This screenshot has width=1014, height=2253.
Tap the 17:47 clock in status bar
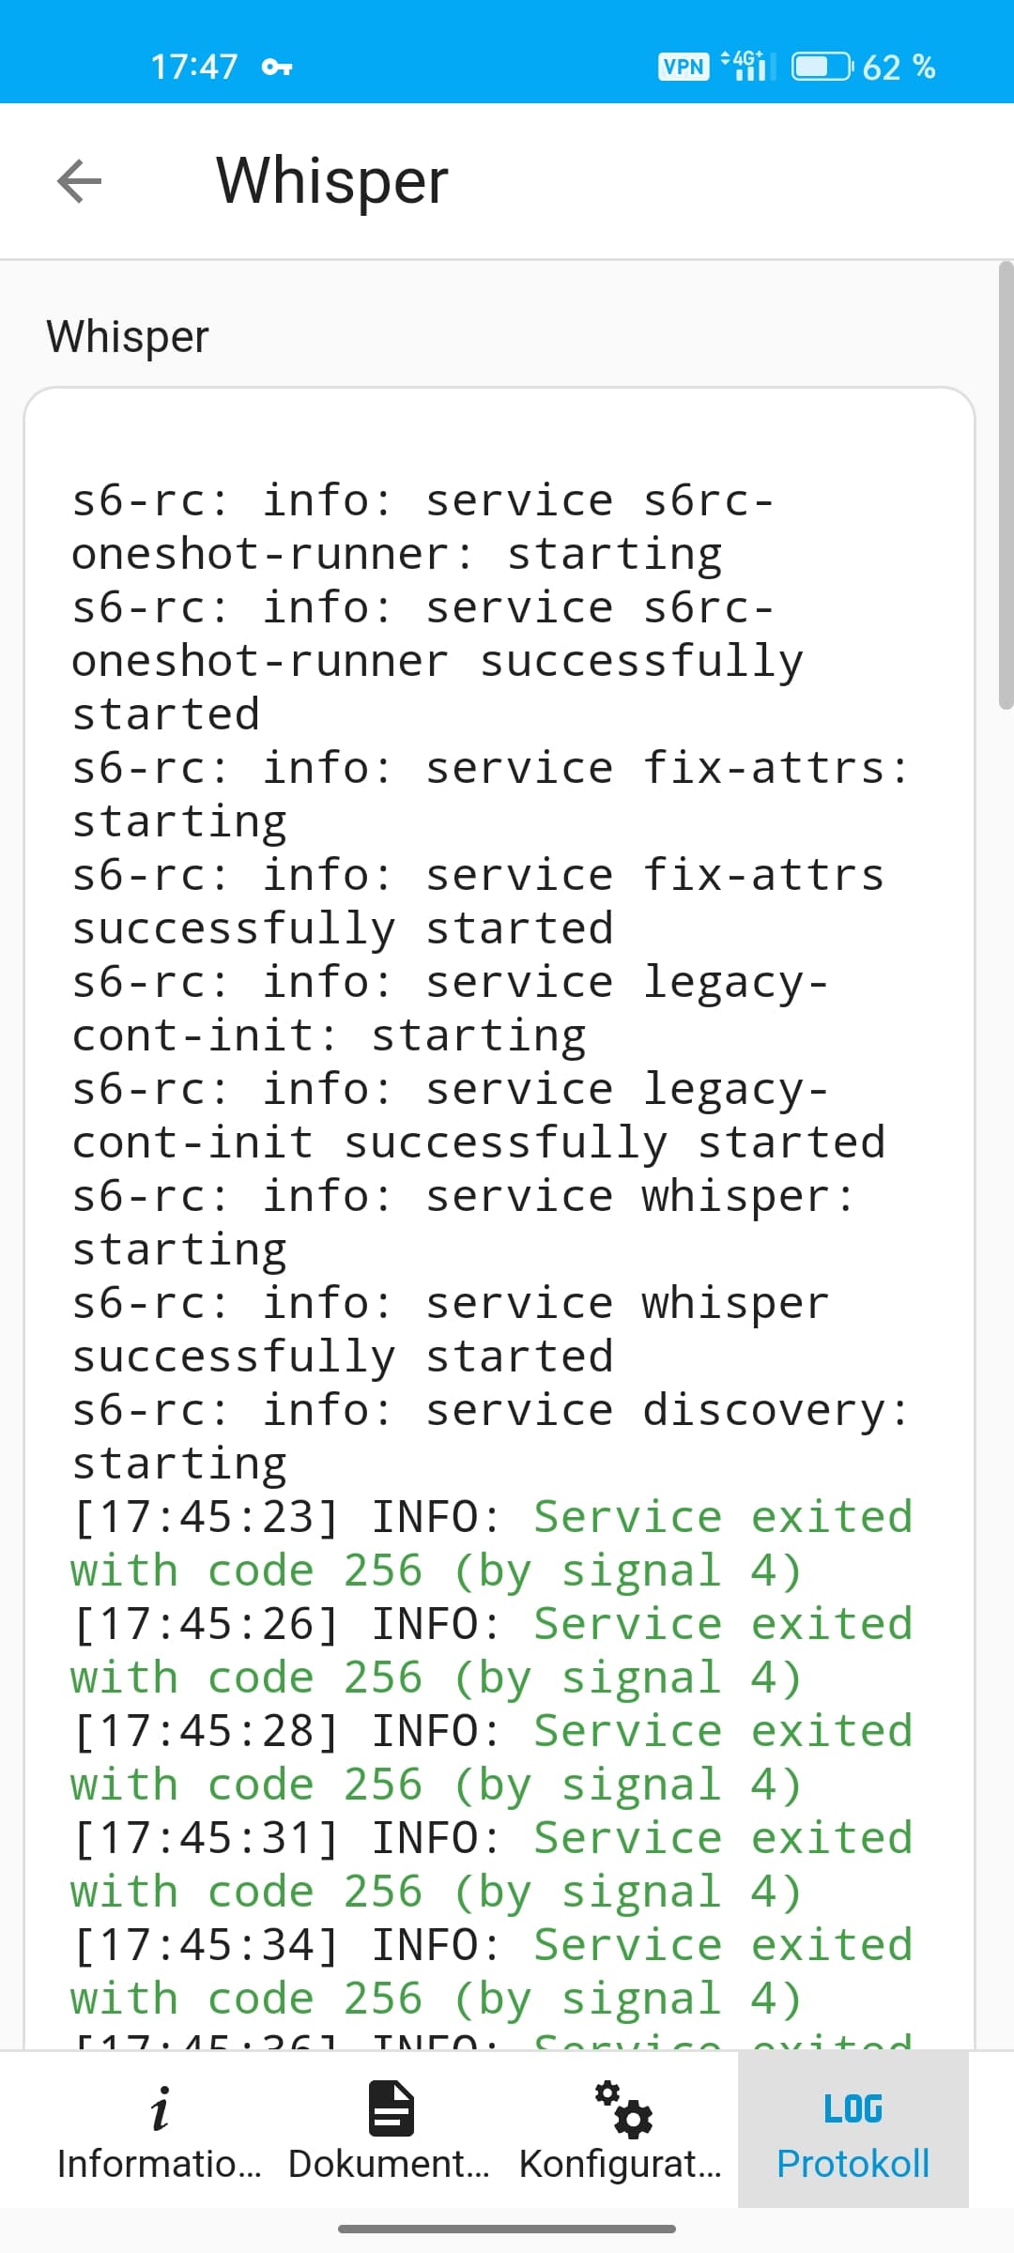(194, 67)
